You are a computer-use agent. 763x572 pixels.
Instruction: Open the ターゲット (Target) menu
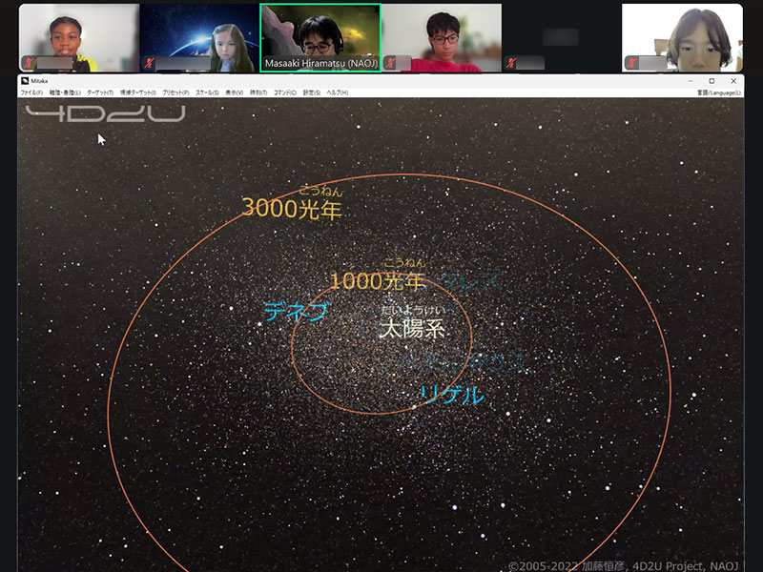click(x=100, y=92)
